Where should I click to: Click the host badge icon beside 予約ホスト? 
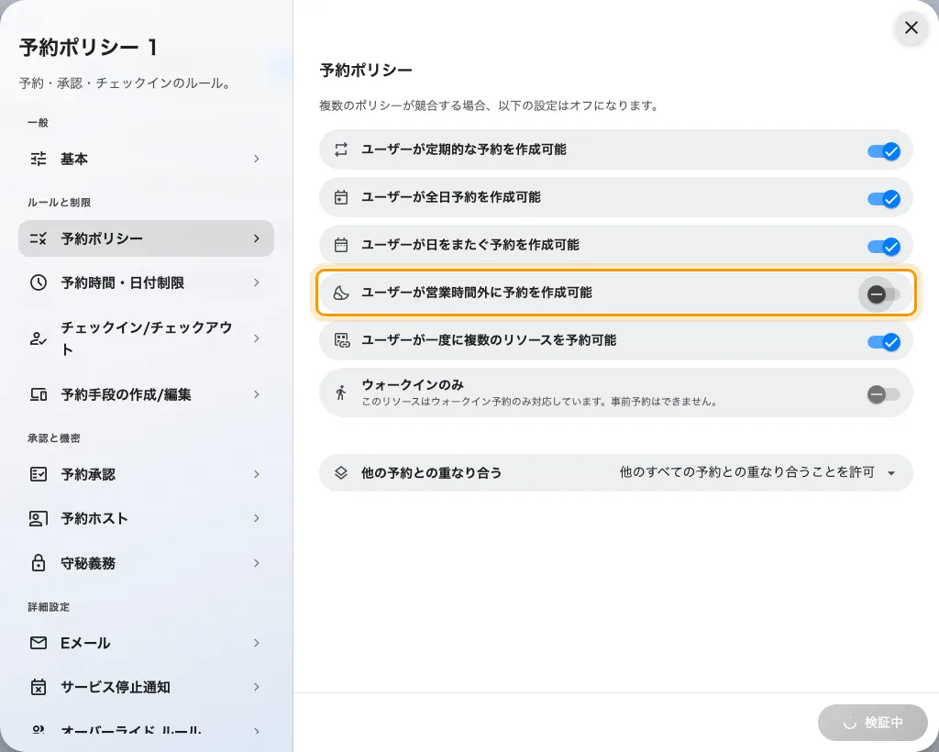(39, 518)
